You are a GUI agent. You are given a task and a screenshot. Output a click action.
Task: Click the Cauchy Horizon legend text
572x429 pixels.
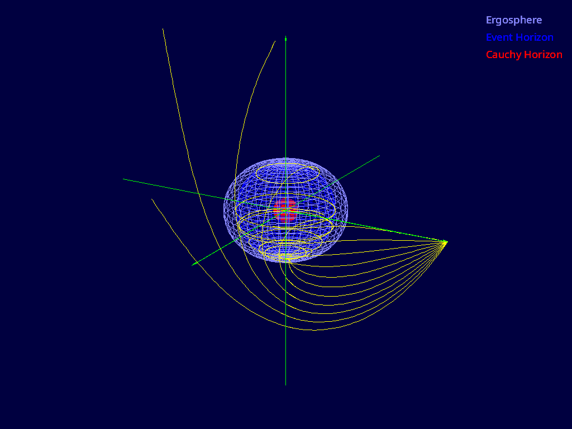[524, 55]
